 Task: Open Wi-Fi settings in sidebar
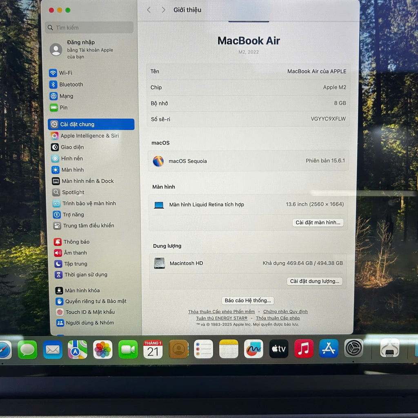65,73
